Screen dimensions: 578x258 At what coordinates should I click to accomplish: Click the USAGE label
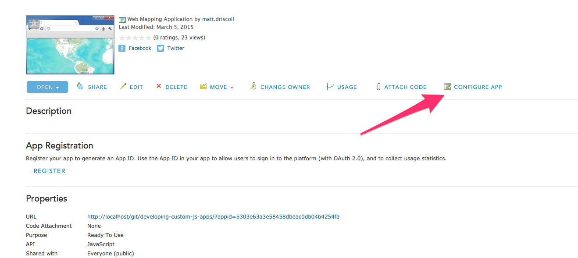pos(347,87)
